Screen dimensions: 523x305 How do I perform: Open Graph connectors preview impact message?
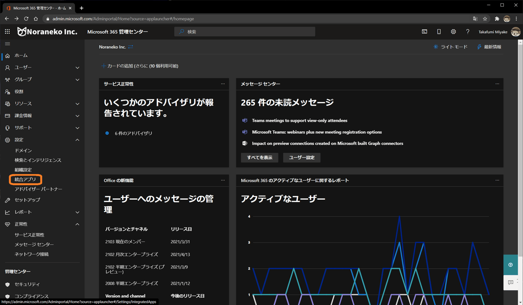click(328, 143)
